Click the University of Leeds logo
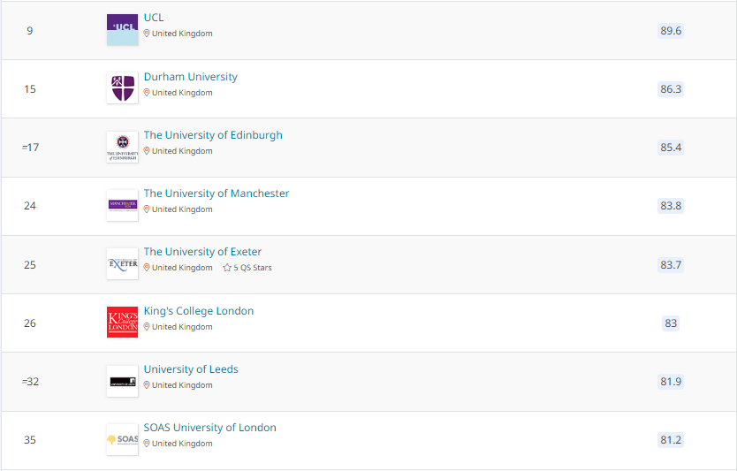 (x=122, y=381)
